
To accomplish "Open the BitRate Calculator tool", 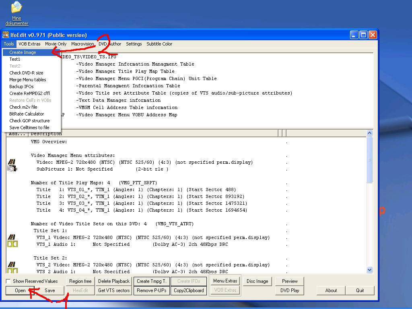I will pos(31,114).
